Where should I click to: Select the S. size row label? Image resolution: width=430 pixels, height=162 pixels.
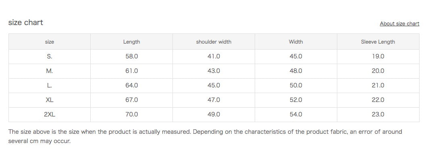pyautogui.click(x=50, y=56)
